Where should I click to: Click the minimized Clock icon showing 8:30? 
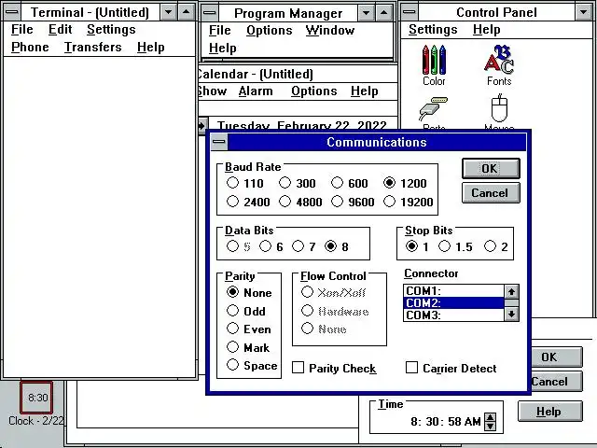tap(36, 398)
